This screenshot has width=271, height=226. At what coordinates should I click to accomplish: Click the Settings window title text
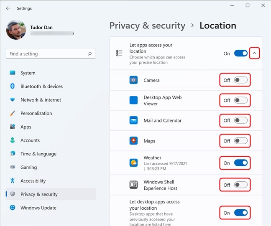click(x=24, y=8)
